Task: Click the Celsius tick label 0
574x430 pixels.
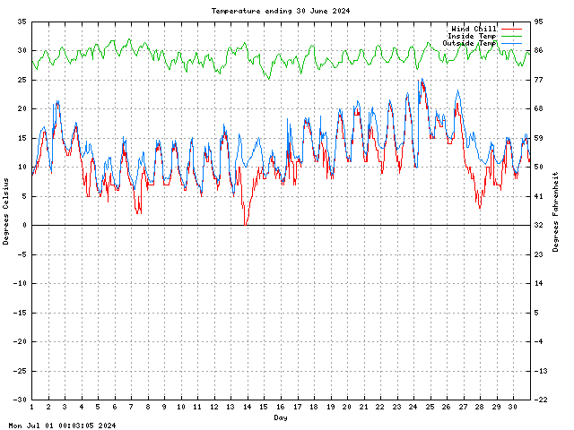Action: tap(24, 225)
